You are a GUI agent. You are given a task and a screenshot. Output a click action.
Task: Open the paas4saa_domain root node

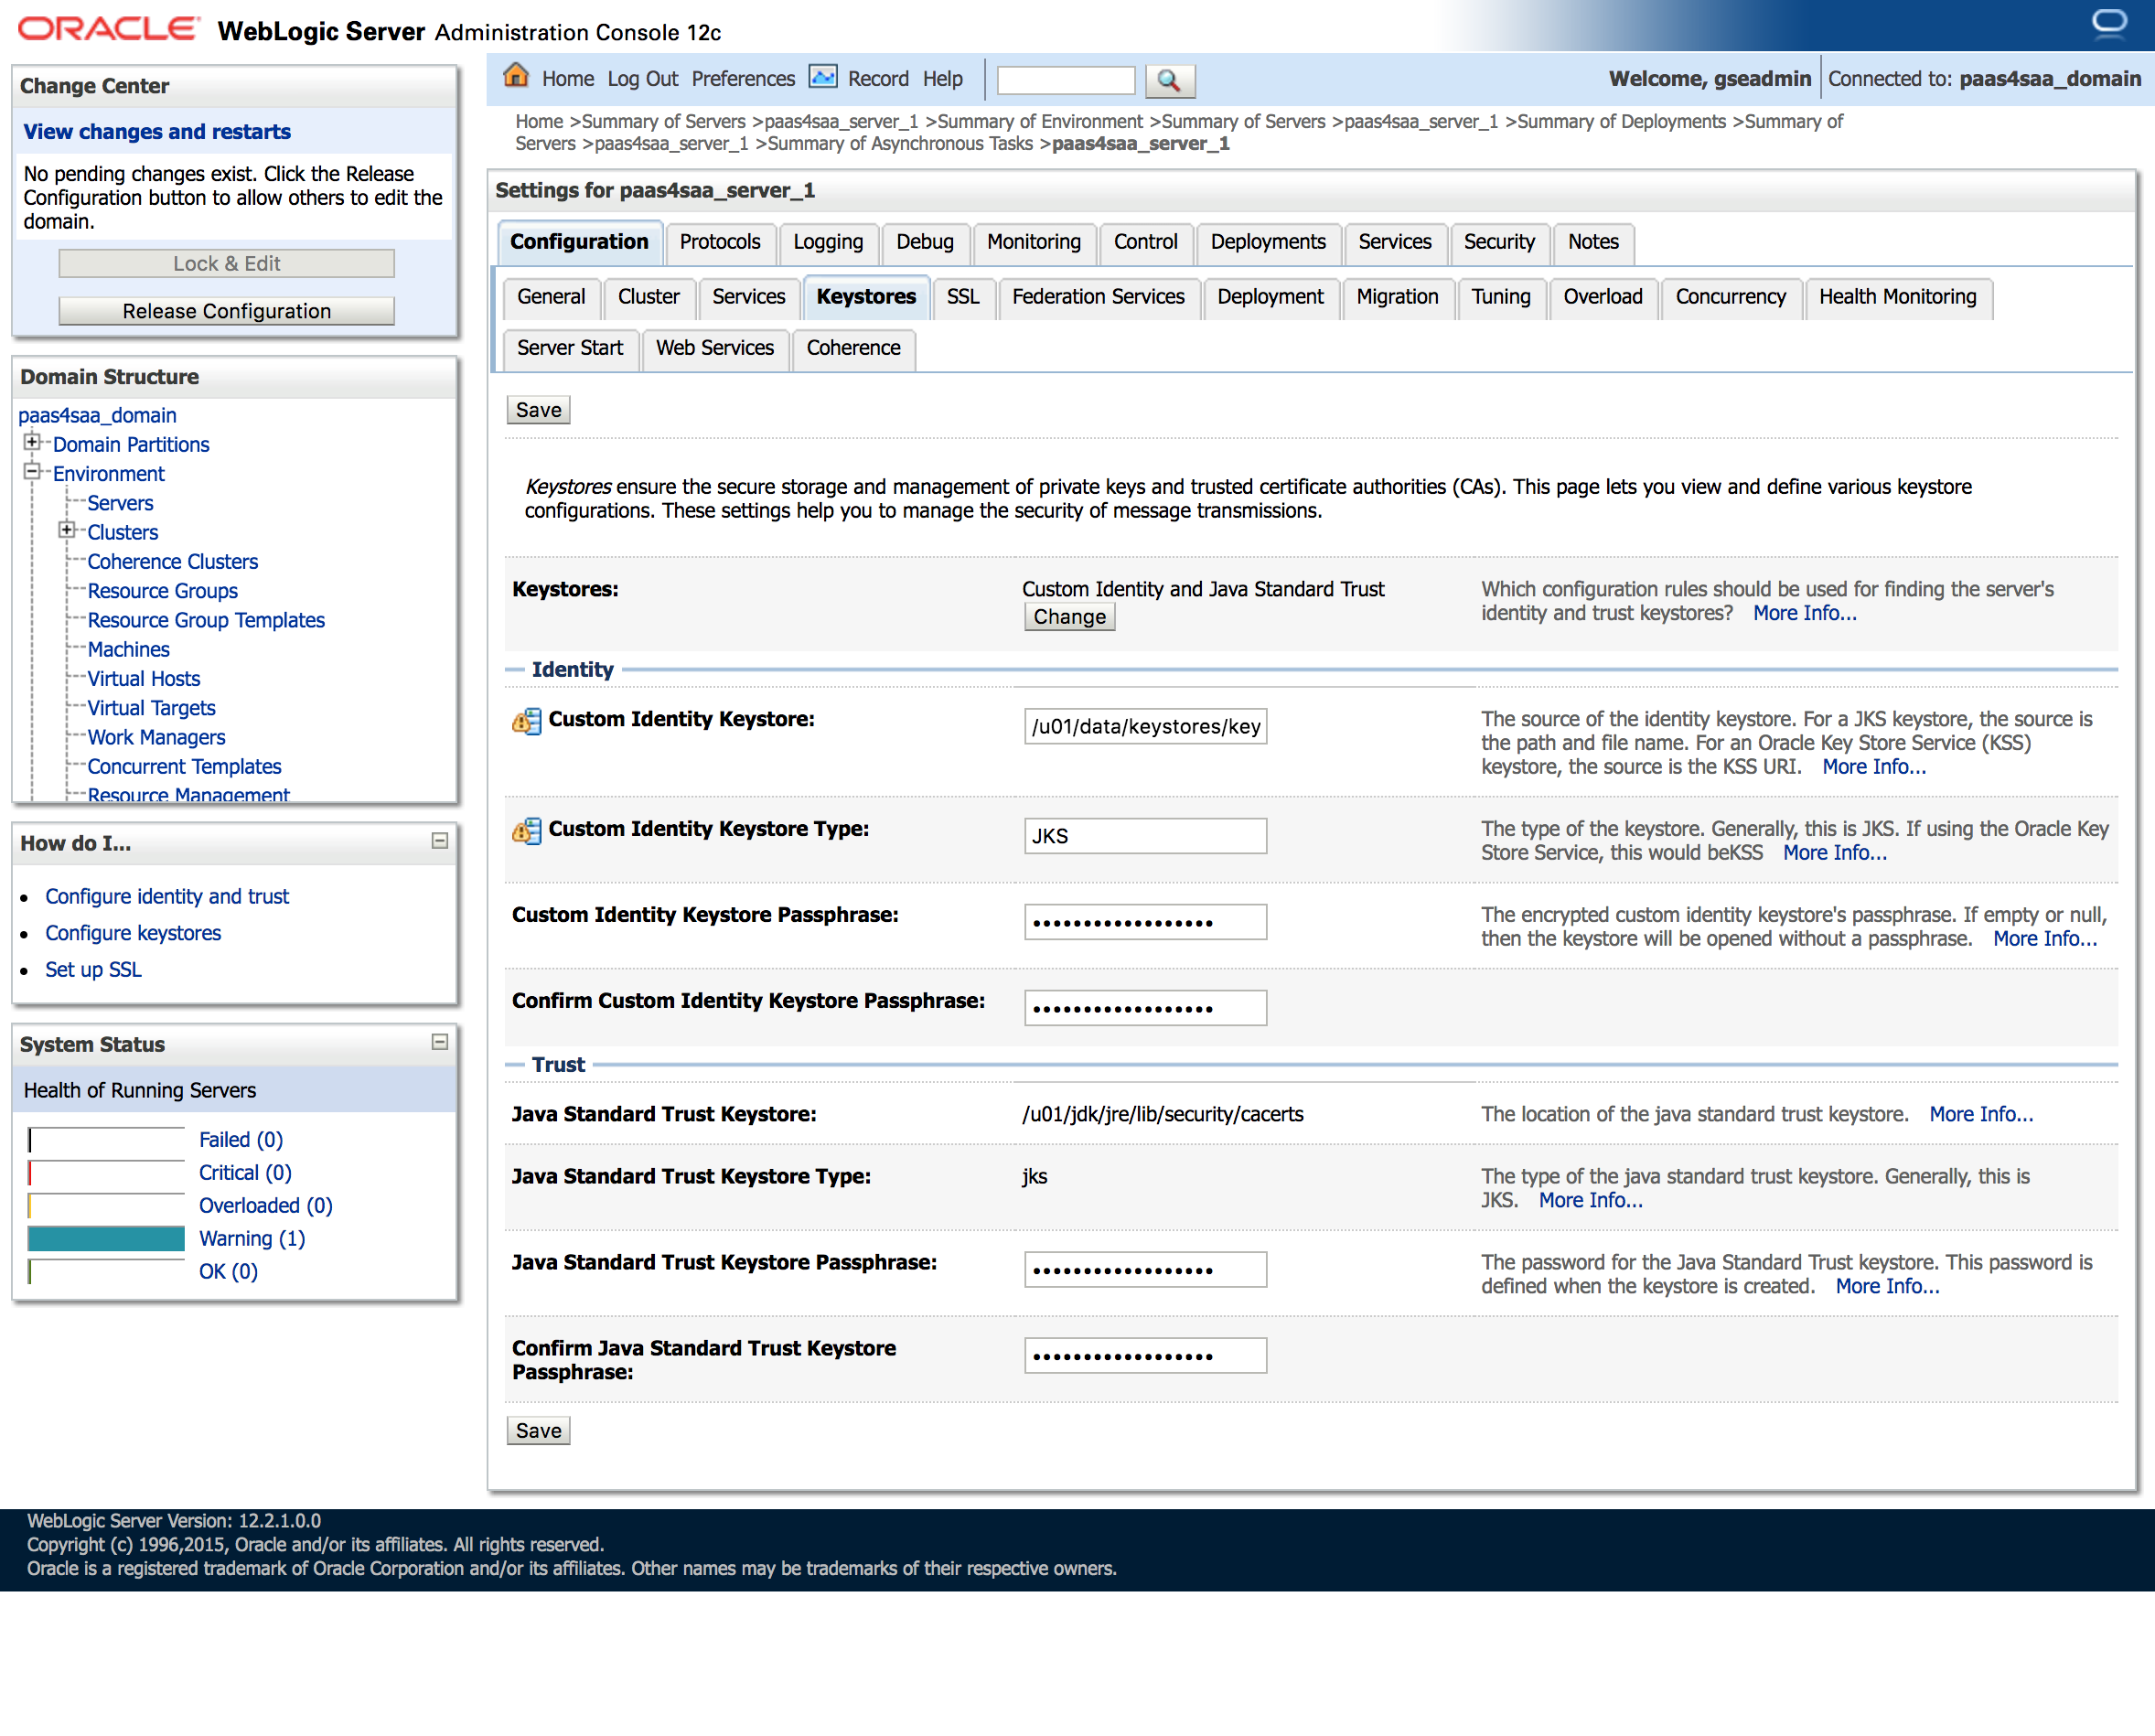coord(97,415)
